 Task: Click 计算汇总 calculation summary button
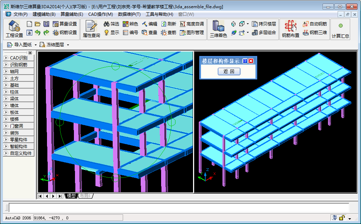tap(340, 29)
